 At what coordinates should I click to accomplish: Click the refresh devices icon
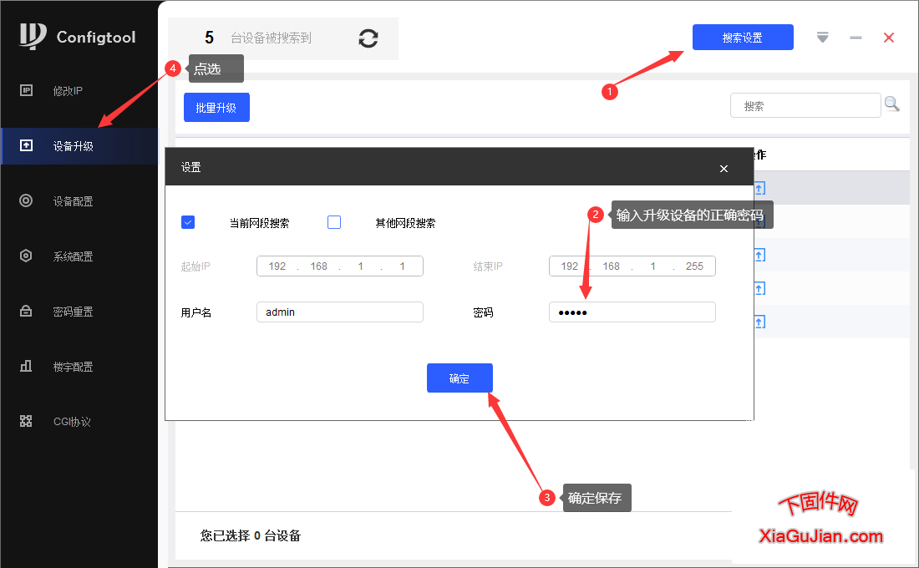point(368,38)
